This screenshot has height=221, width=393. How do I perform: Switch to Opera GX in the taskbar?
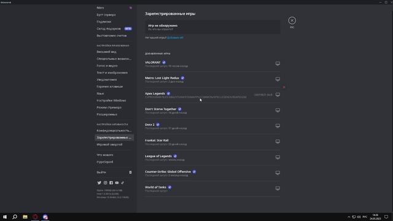click(35, 217)
